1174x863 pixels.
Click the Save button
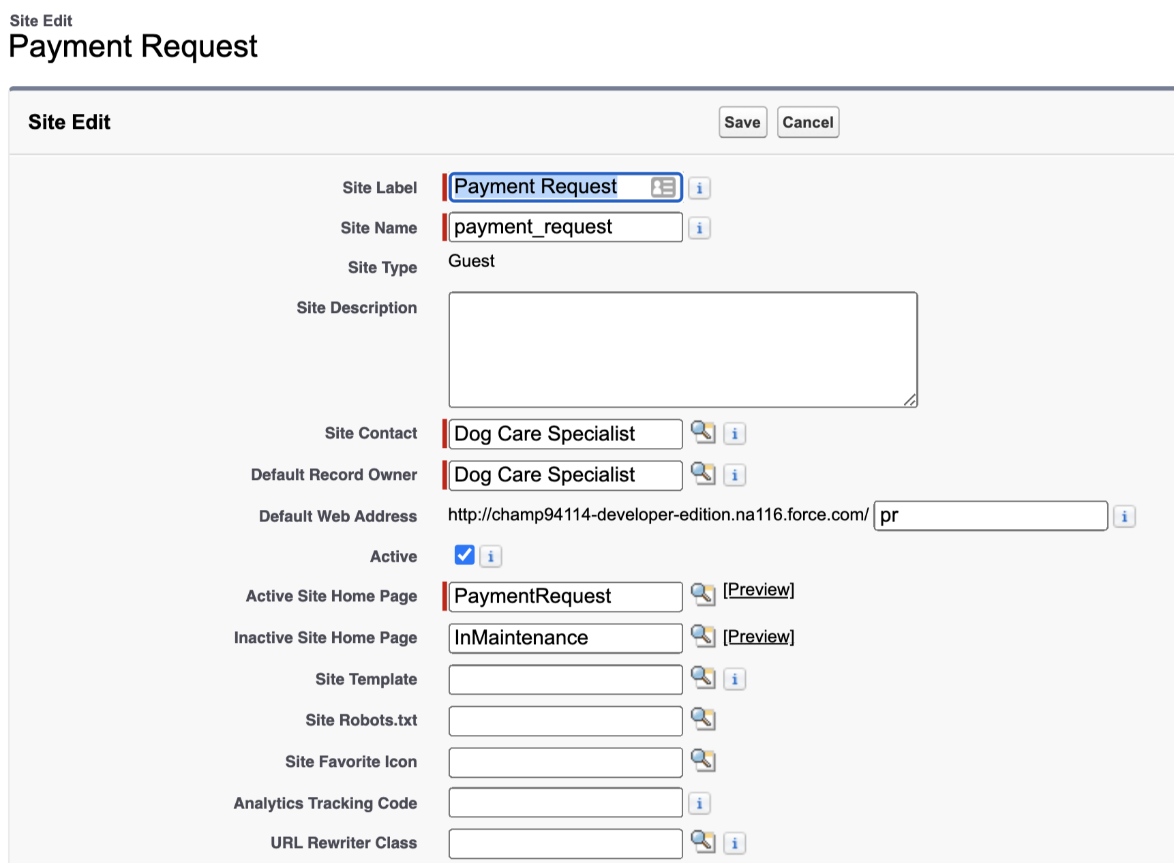click(742, 122)
